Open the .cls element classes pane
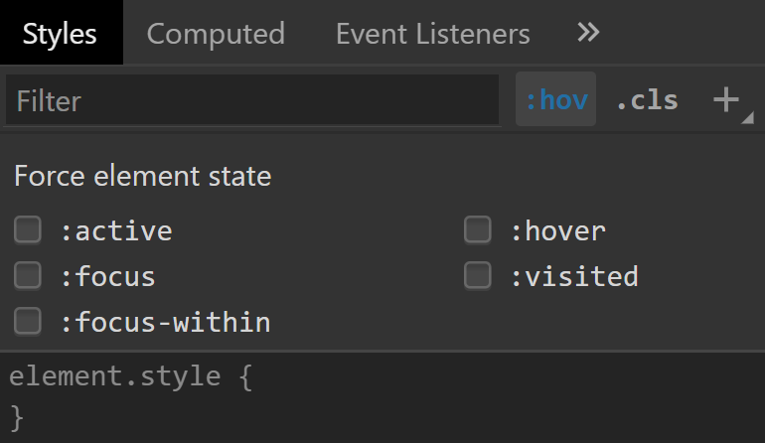Viewport: 765px width, 443px height. [x=647, y=100]
